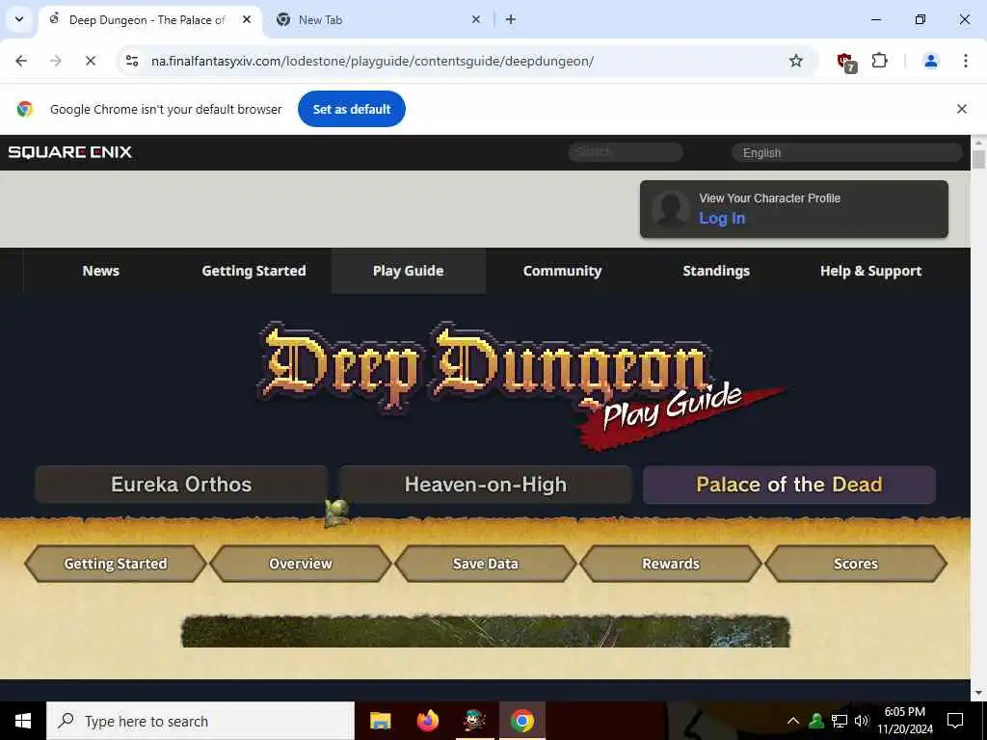Select the Palace of the Dead tab

tap(789, 484)
